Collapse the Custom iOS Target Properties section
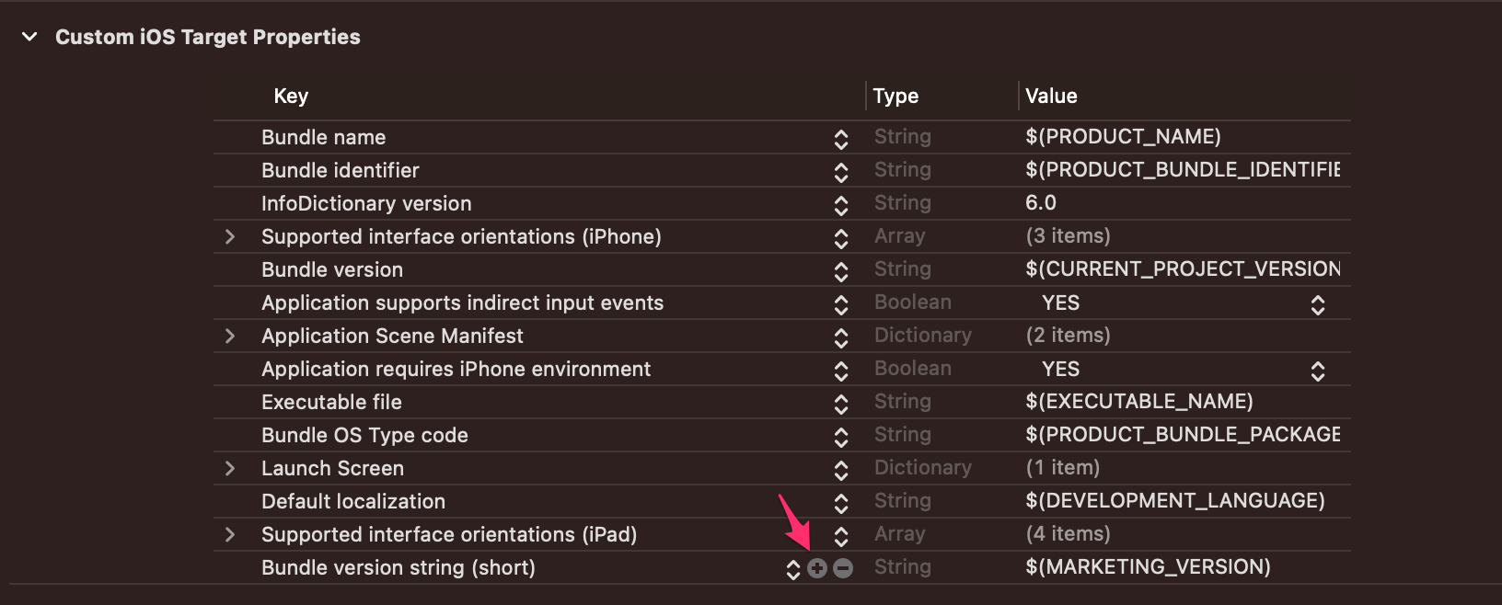This screenshot has width=1502, height=605. click(x=29, y=37)
